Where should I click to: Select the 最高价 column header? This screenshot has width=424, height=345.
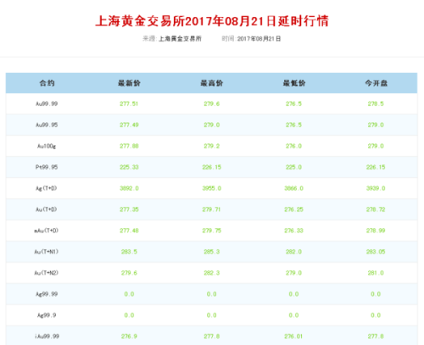click(212, 83)
